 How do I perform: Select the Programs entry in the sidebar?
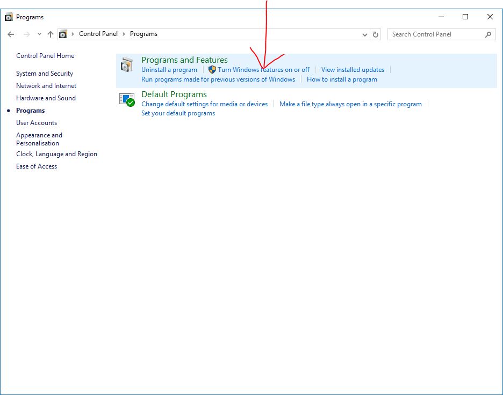tap(30, 110)
